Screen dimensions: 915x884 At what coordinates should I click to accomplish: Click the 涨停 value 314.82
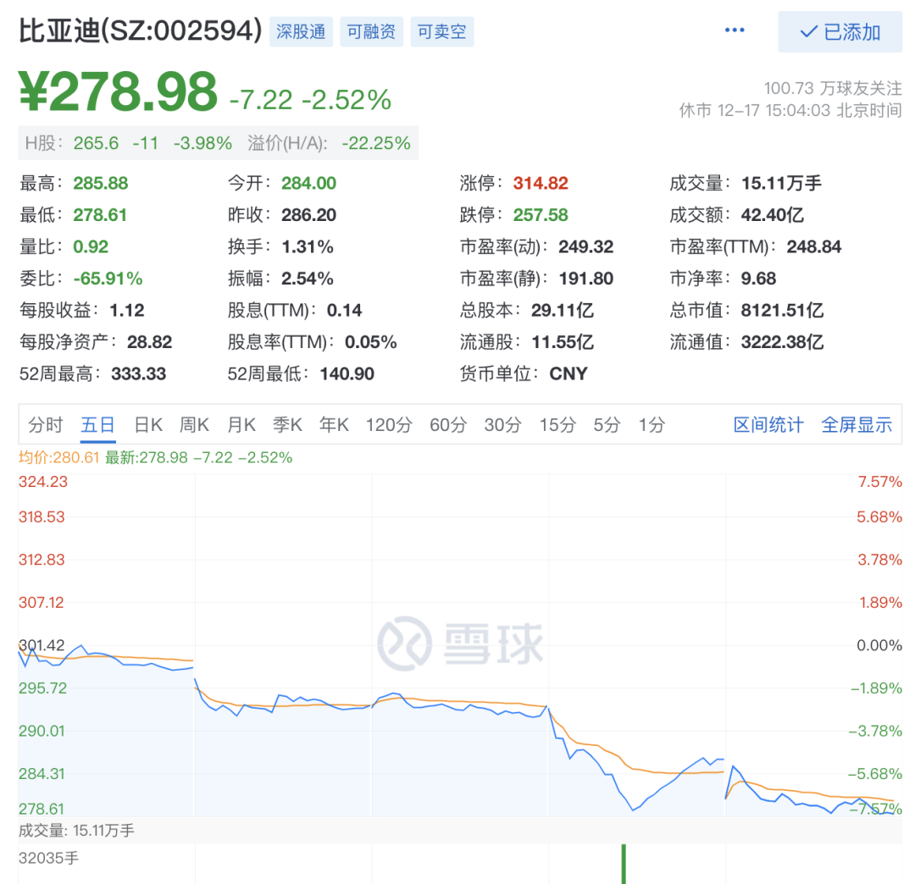point(541,183)
